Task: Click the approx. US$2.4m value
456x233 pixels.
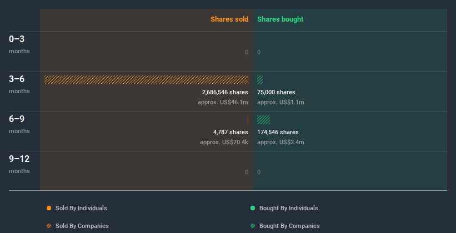Action: pyautogui.click(x=280, y=143)
